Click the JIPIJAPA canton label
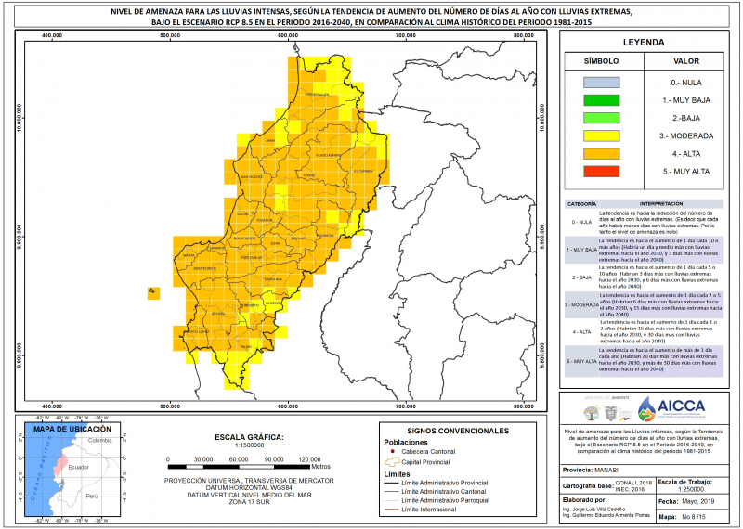This screenshot has height=529, width=743. coord(218,314)
